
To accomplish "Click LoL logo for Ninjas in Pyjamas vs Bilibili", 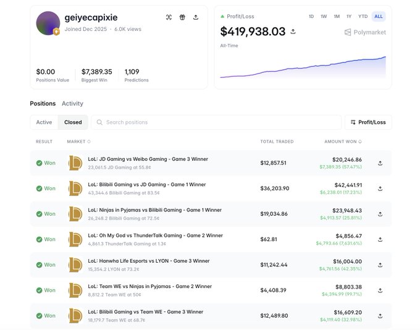I will click(75, 214).
